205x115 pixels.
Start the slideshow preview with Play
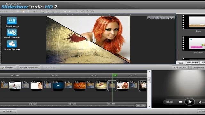coord(190,102)
